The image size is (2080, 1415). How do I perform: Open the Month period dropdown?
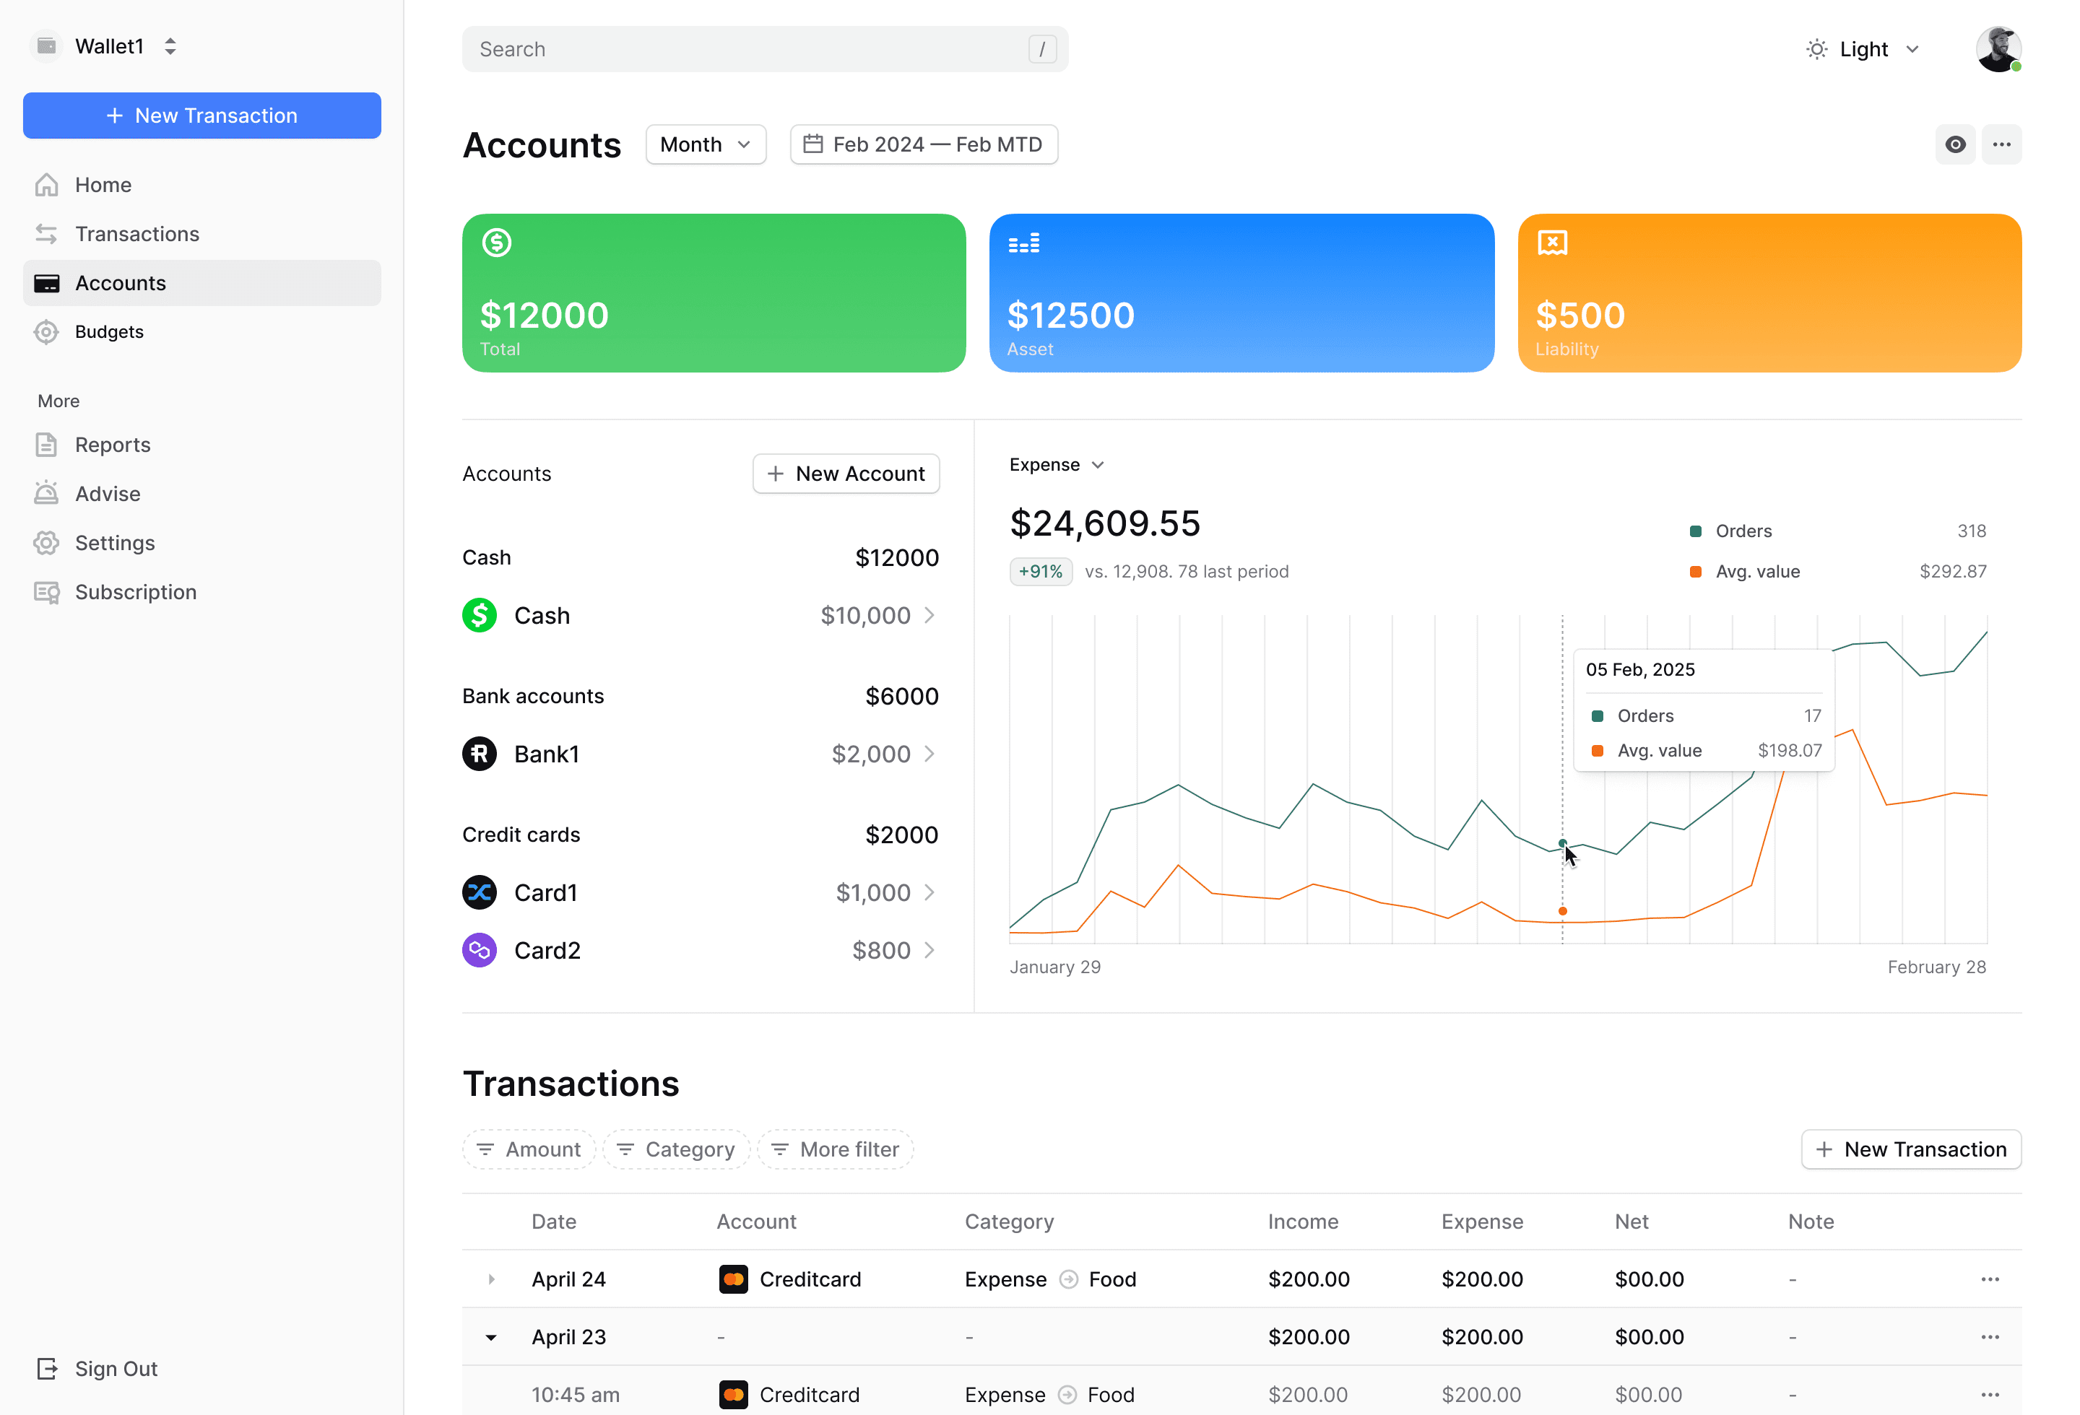[706, 145]
